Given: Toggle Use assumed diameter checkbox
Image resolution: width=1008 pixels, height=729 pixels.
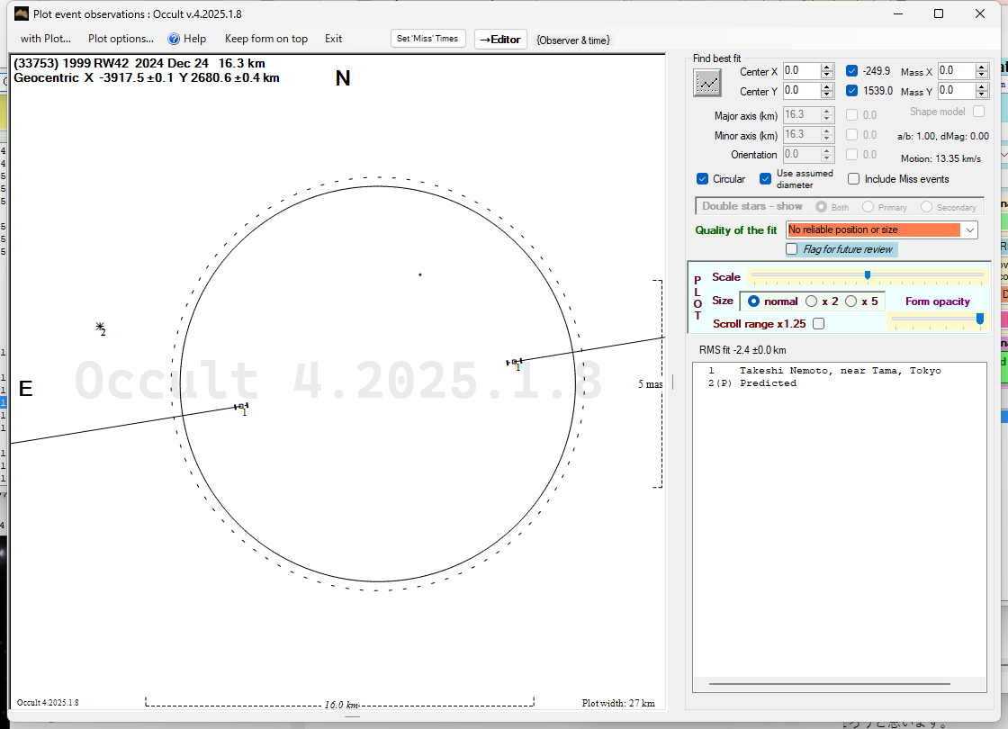Looking at the screenshot, I should [x=765, y=179].
